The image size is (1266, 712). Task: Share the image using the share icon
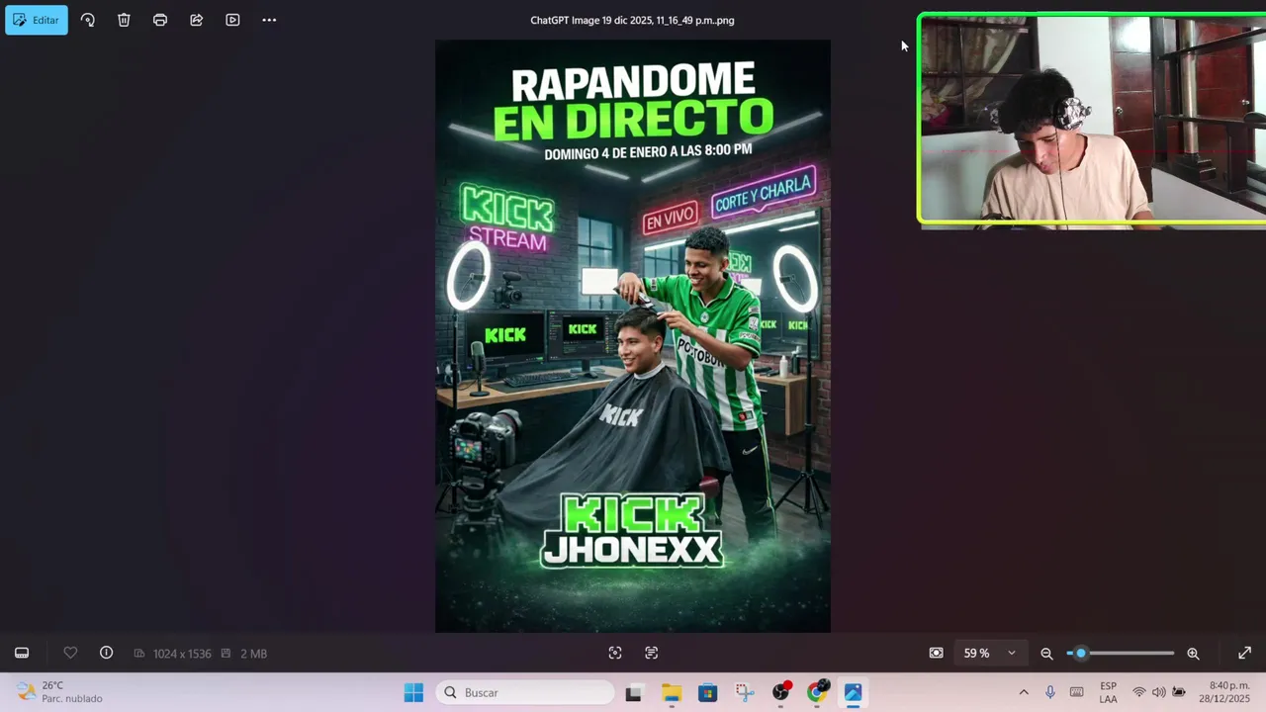[197, 20]
